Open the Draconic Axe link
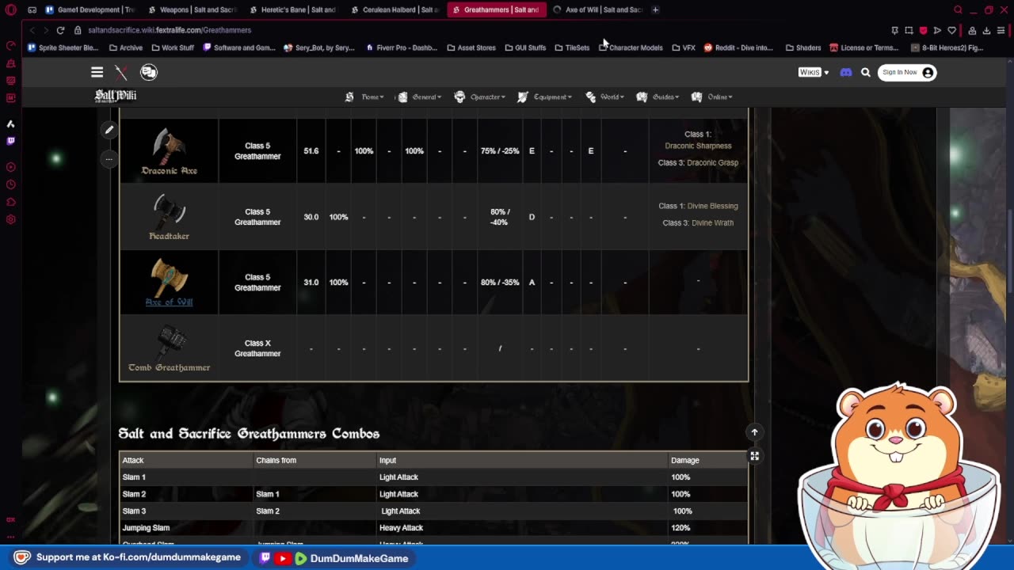Viewport: 1014px width, 570px height. [x=169, y=170]
